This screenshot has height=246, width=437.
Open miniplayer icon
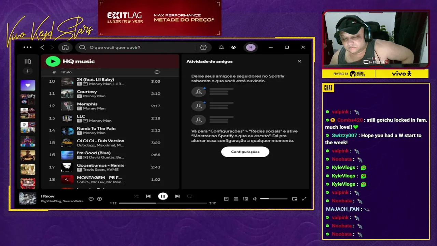click(x=295, y=199)
